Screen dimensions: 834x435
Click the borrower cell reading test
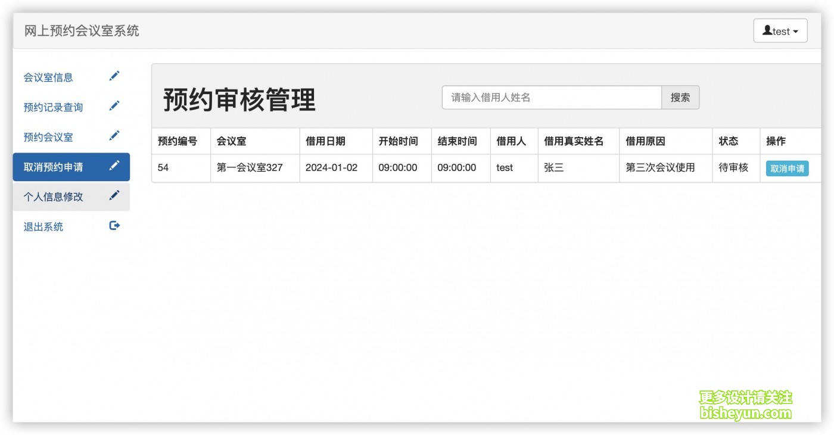[x=514, y=168]
